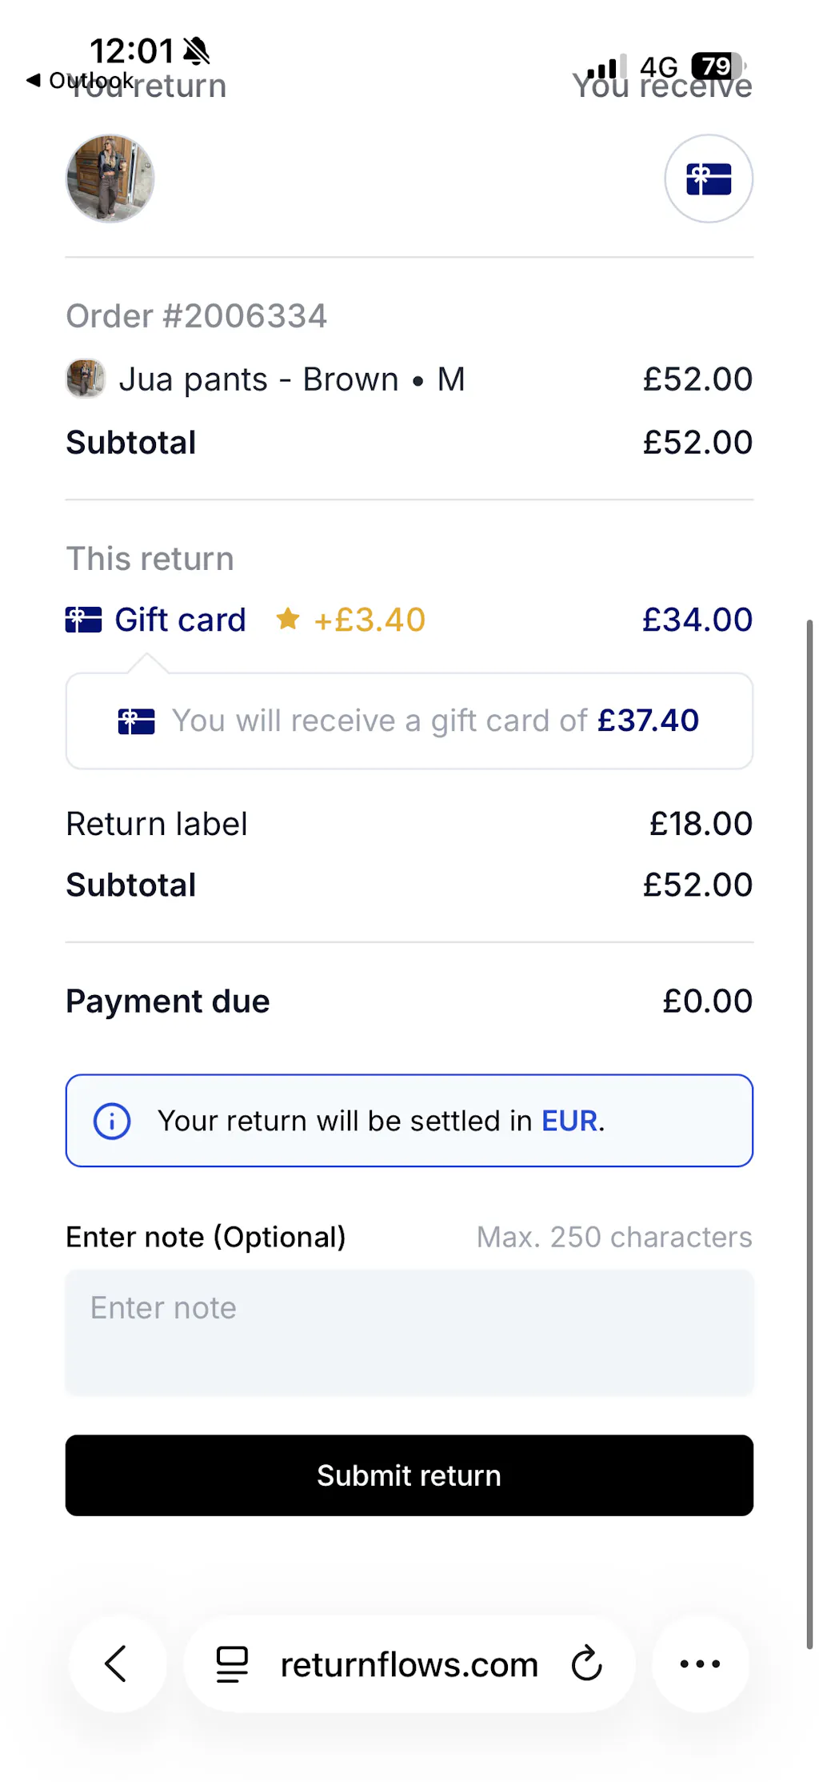The height and width of the screenshot is (1782, 819).
Task: Tap the gift card icon beside Gift card label
Action: pos(83,620)
